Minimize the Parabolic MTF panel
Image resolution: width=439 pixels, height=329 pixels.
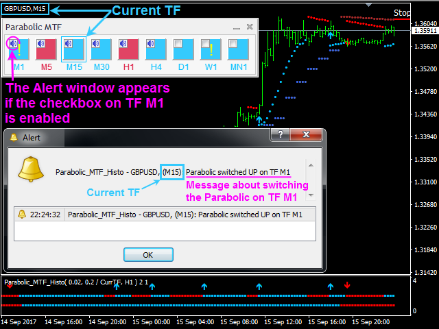pyautogui.click(x=237, y=27)
